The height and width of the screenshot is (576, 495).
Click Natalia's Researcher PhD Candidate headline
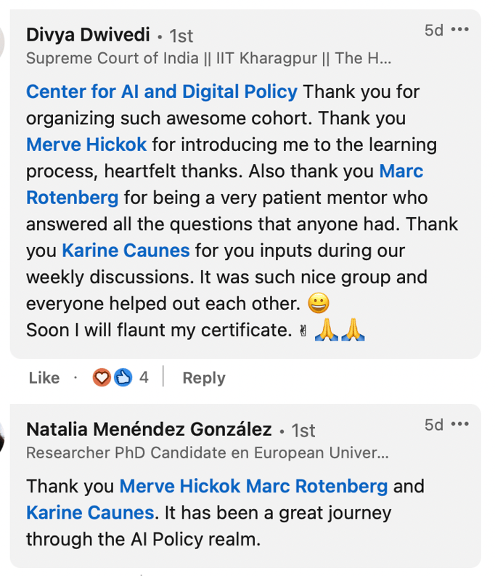207,453
